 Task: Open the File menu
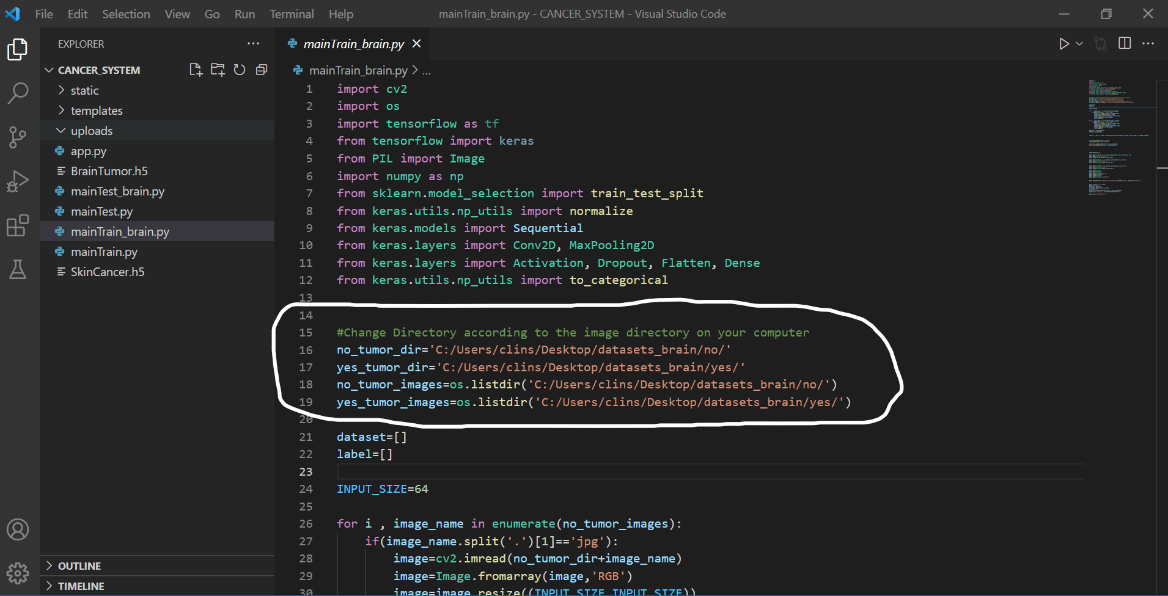coord(44,13)
